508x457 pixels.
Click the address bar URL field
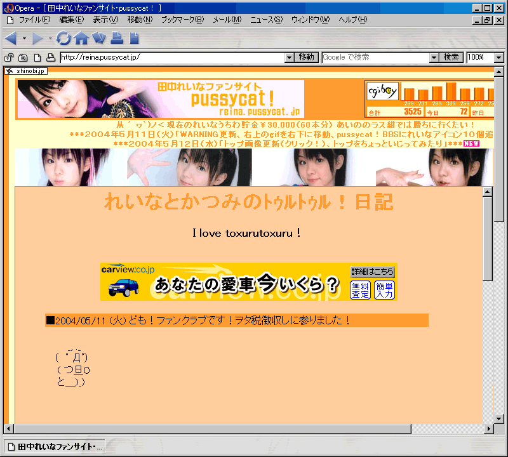coord(173,58)
